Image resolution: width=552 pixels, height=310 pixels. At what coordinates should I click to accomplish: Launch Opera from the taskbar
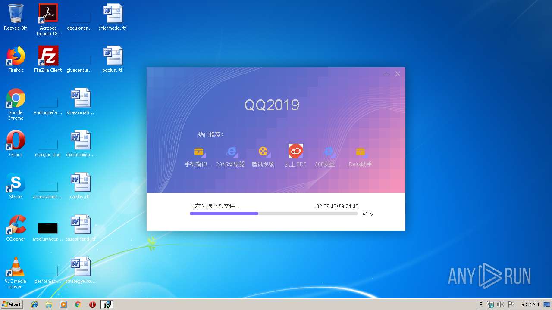[x=92, y=304]
